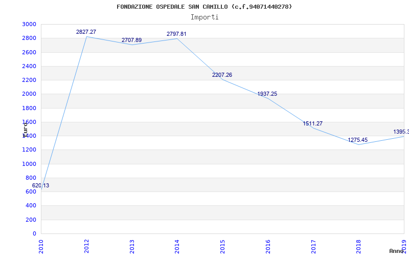Click the Importi subtitle
Image resolution: width=409 pixels, height=256 pixels.
204,17
